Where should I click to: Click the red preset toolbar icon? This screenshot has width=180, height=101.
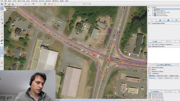point(49,4)
